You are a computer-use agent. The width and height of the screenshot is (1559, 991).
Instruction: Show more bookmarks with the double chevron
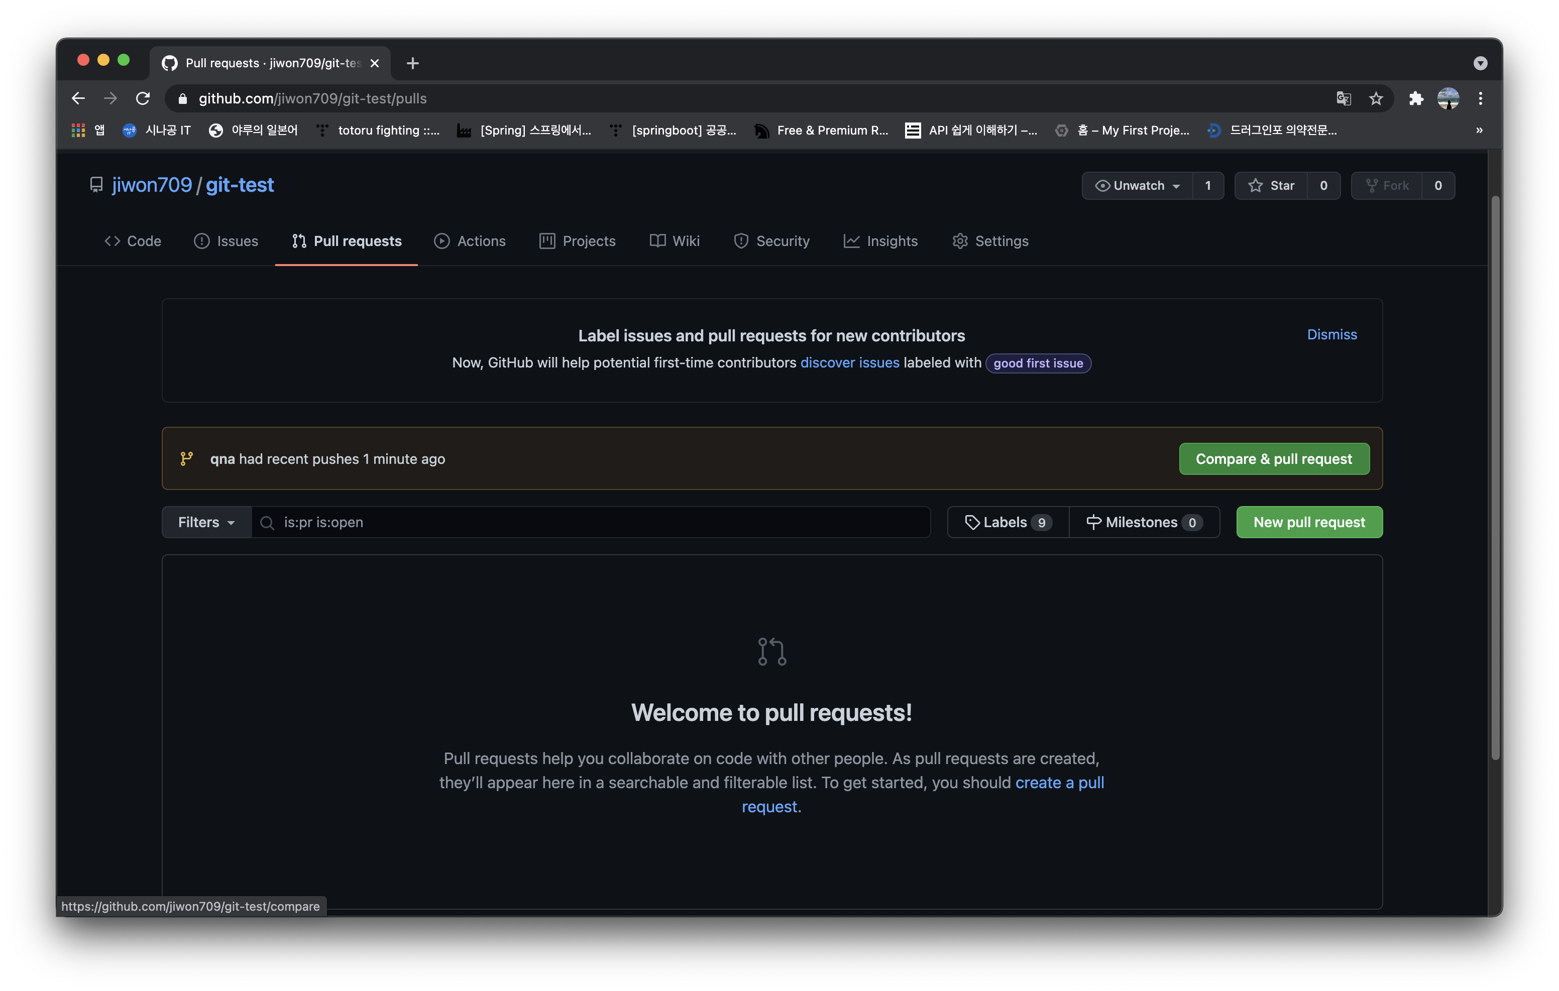1479,130
